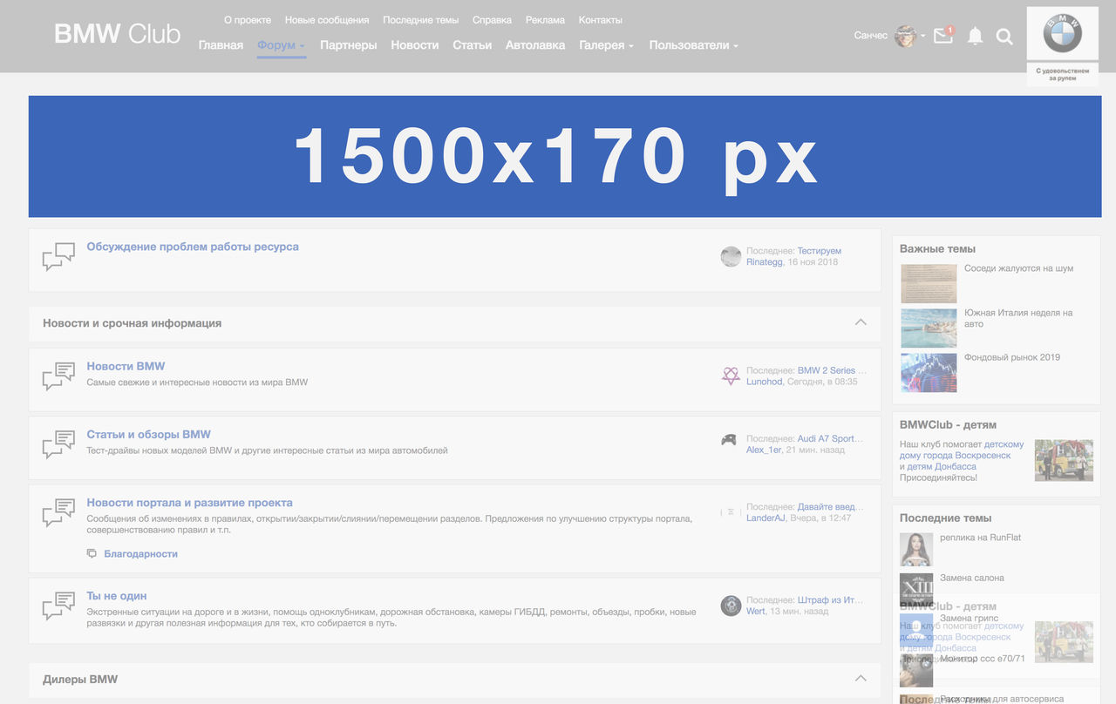Go to Главная in navigation
The height and width of the screenshot is (704, 1116).
pyautogui.click(x=221, y=45)
